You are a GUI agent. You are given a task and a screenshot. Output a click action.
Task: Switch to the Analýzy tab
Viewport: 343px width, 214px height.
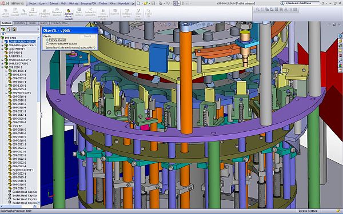(44, 23)
